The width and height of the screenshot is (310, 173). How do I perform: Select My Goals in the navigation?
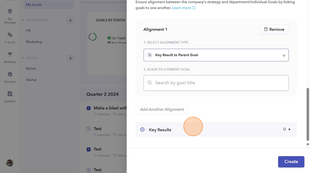[x=34, y=5]
